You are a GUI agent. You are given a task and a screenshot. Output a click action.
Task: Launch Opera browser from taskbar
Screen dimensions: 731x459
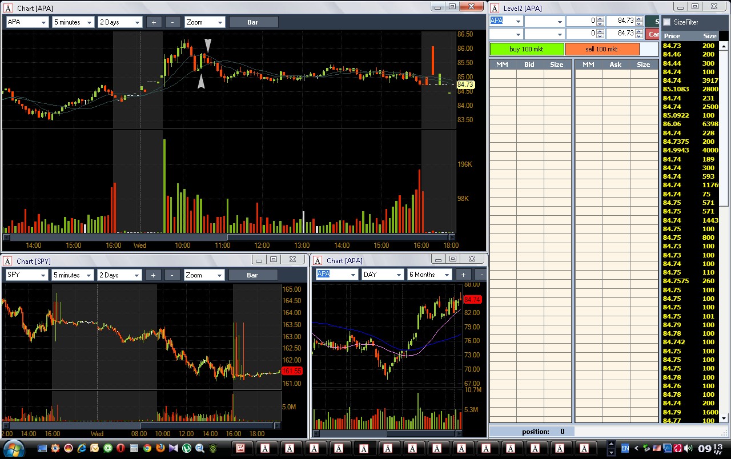pos(121,448)
